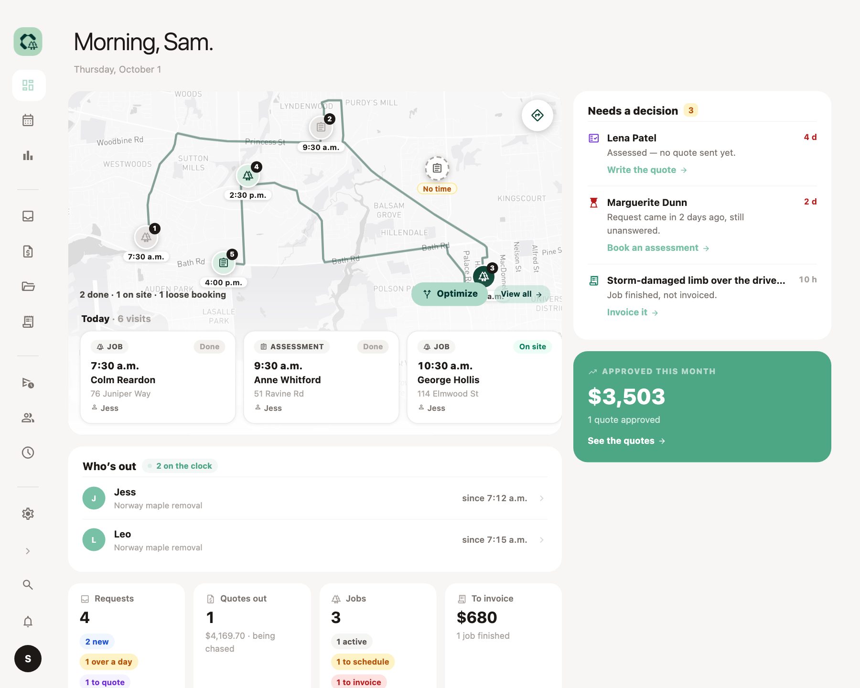
Task: Click the 1 to schedule jobs tag
Action: 363,662
